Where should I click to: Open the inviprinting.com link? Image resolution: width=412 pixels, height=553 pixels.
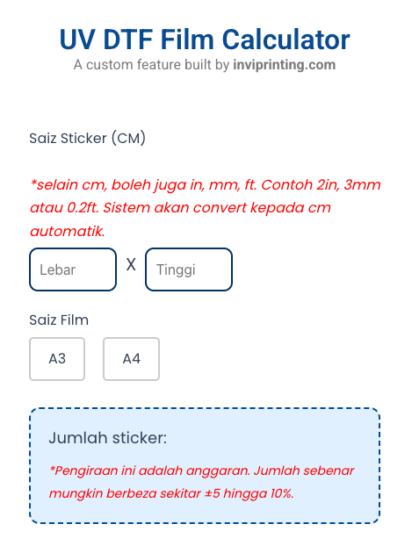(x=285, y=65)
